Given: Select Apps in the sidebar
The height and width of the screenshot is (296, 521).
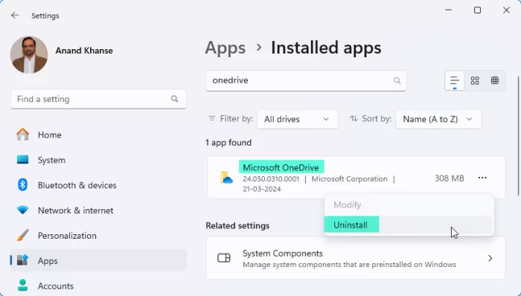Looking at the screenshot, I should click(x=98, y=261).
